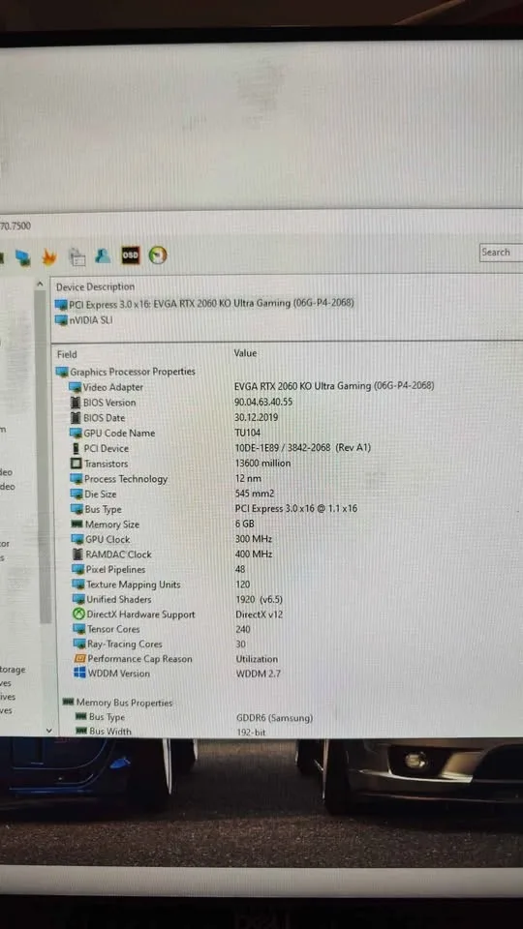Click the Value column header
Image resolution: width=523 pixels, height=929 pixels.
245,353
